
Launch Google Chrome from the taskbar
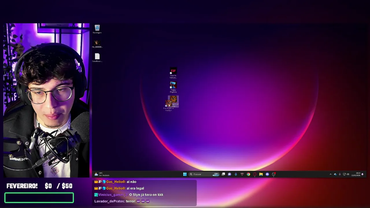[x=248, y=174]
